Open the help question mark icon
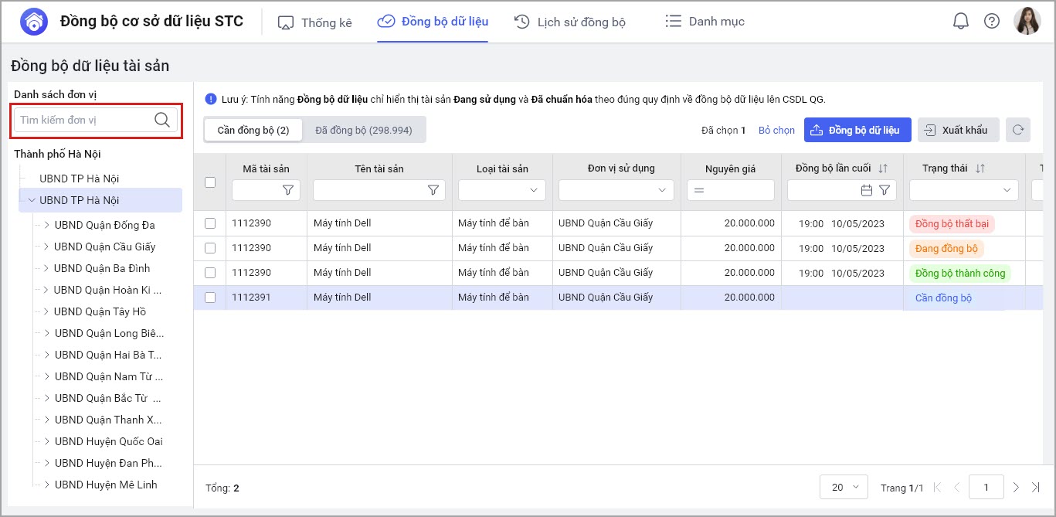 click(992, 22)
